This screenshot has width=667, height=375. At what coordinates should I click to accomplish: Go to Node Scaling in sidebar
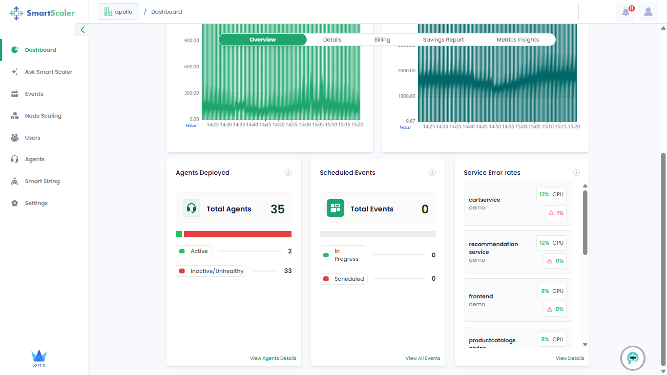click(43, 116)
